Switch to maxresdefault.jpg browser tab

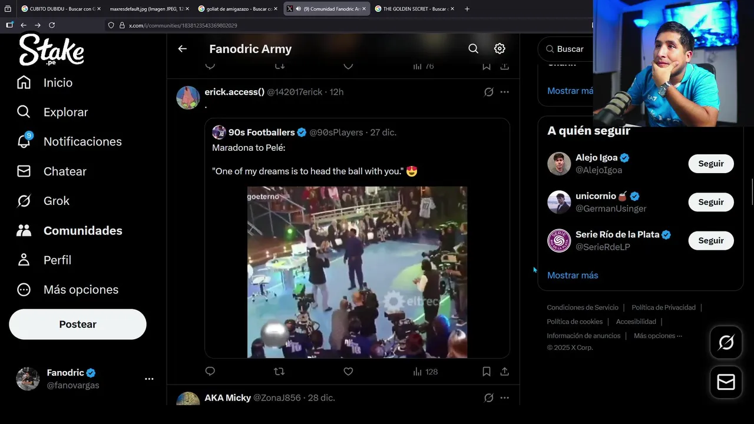148,9
